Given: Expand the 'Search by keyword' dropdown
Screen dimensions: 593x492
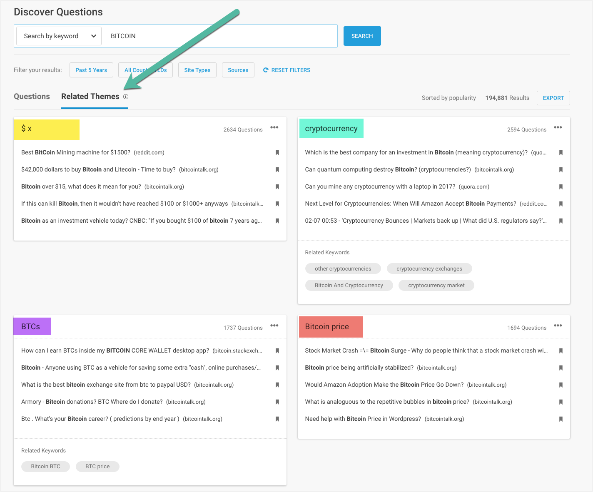Looking at the screenshot, I should (x=59, y=36).
